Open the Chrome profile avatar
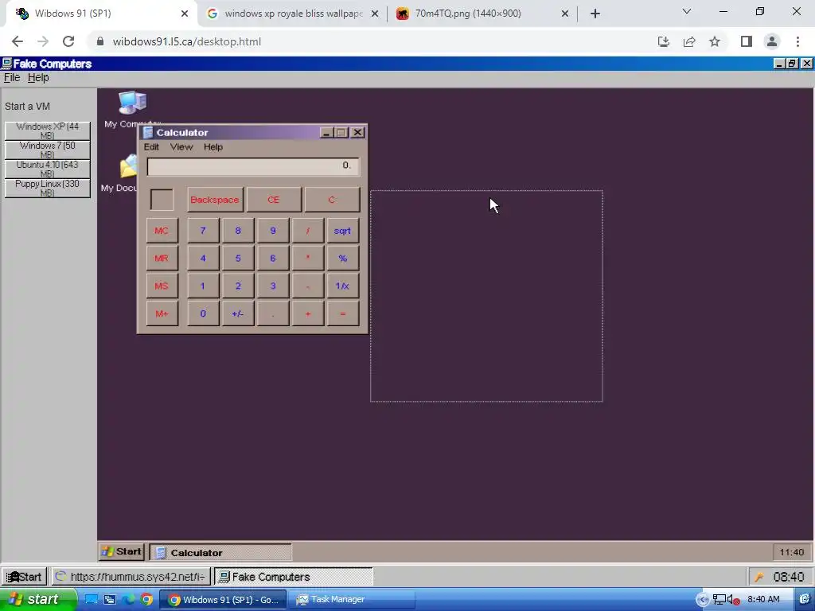Image resolution: width=815 pixels, height=611 pixels. click(x=772, y=41)
